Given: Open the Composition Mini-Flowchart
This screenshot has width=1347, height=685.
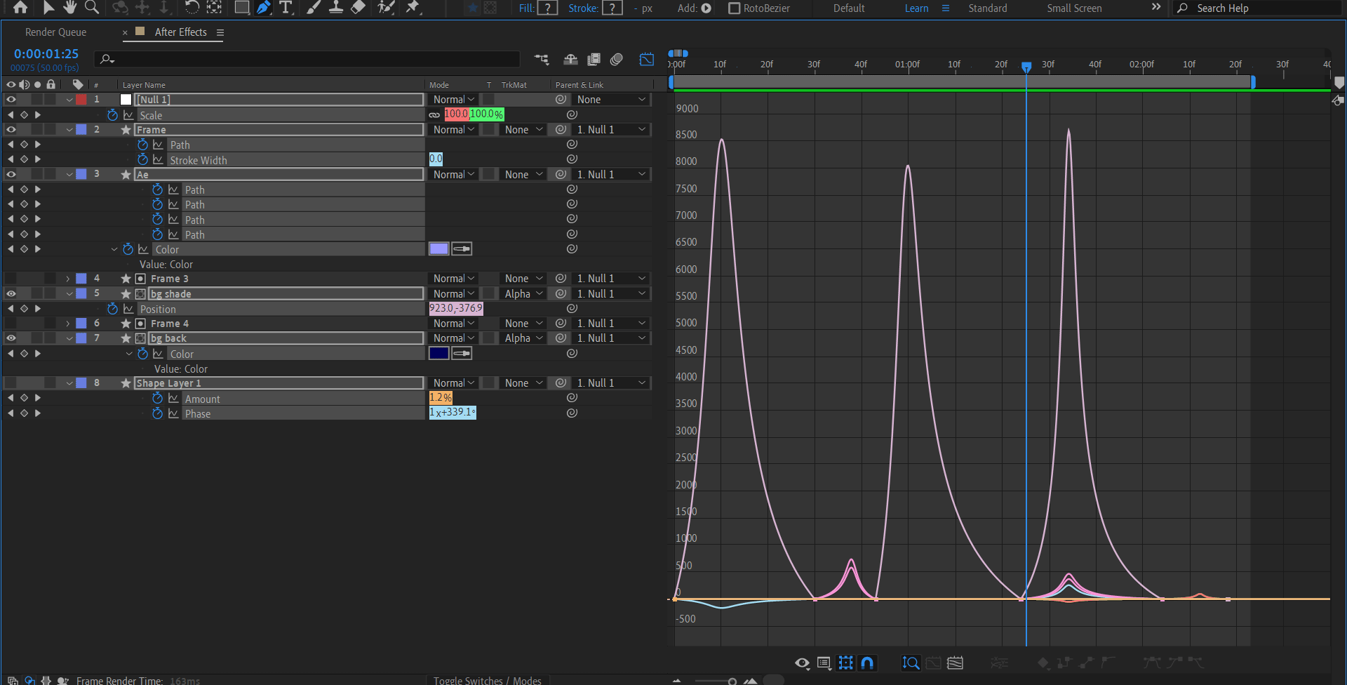Looking at the screenshot, I should (542, 60).
